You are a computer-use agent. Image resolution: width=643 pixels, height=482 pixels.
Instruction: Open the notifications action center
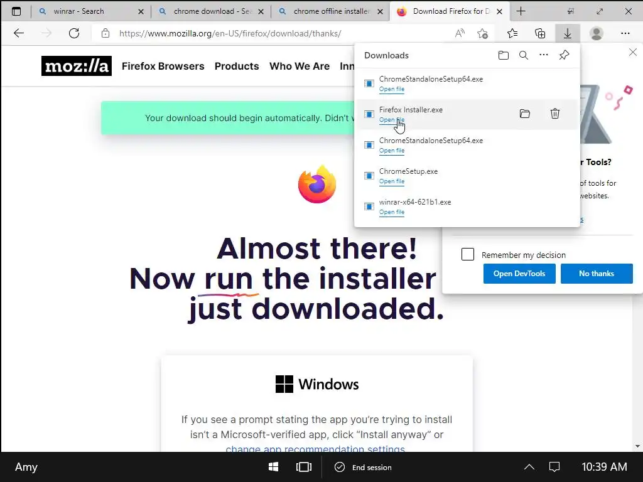[554, 467]
